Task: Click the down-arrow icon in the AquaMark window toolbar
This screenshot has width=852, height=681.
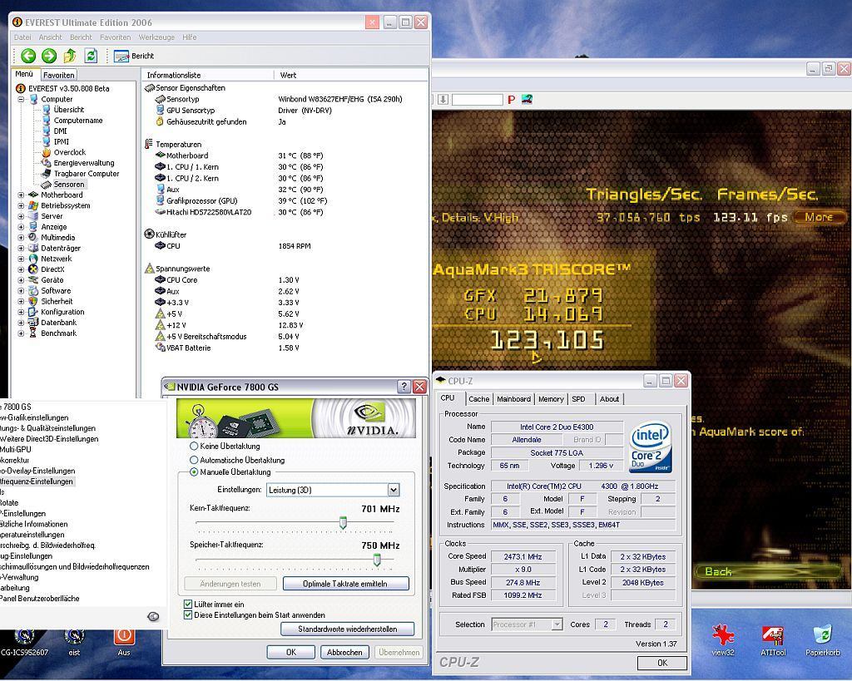Action: tap(443, 100)
